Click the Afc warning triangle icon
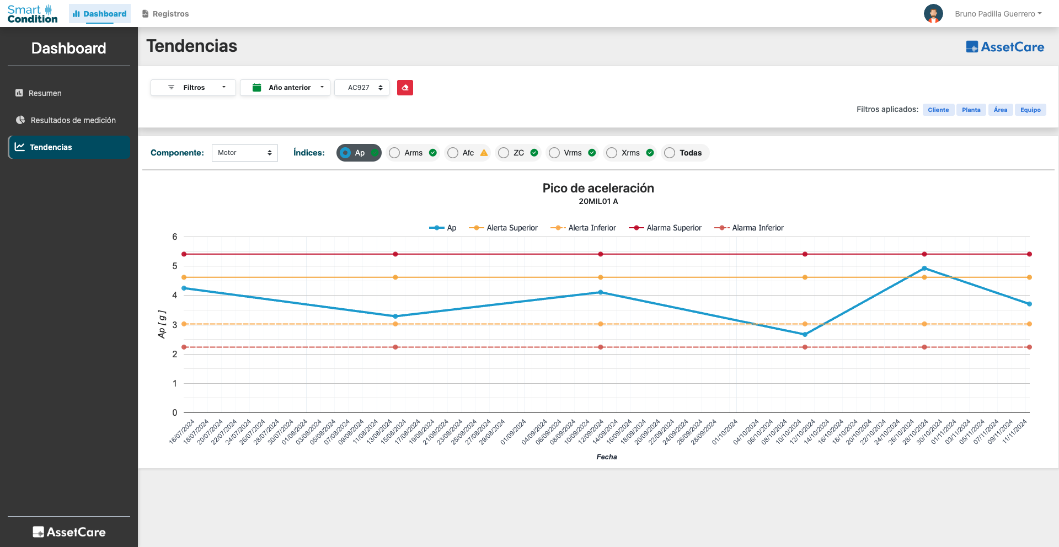The height and width of the screenshot is (547, 1059). (484, 153)
